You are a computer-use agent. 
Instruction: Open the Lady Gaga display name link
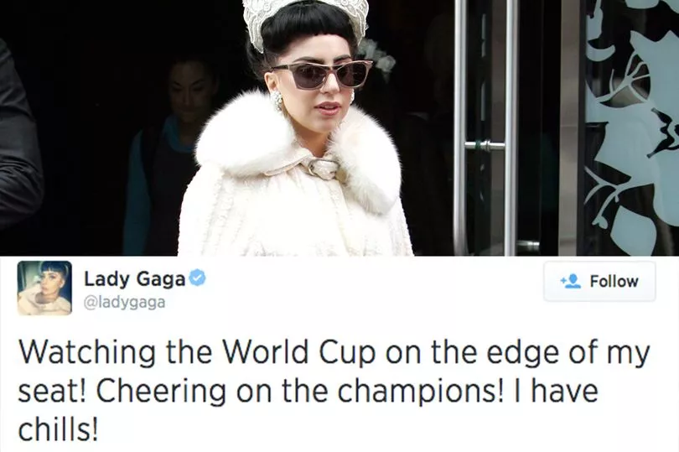click(x=135, y=278)
